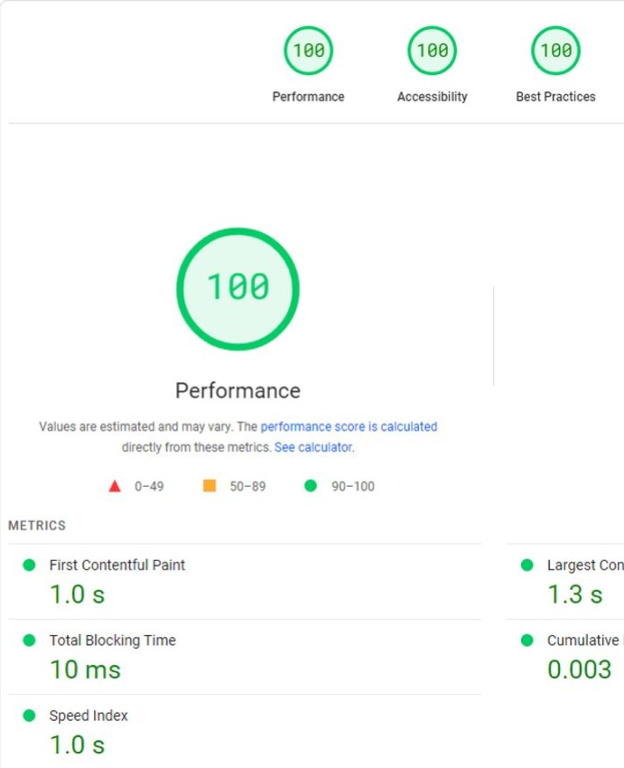Click the Best Practices score gauge circle
The height and width of the screenshot is (768, 624).
click(555, 52)
